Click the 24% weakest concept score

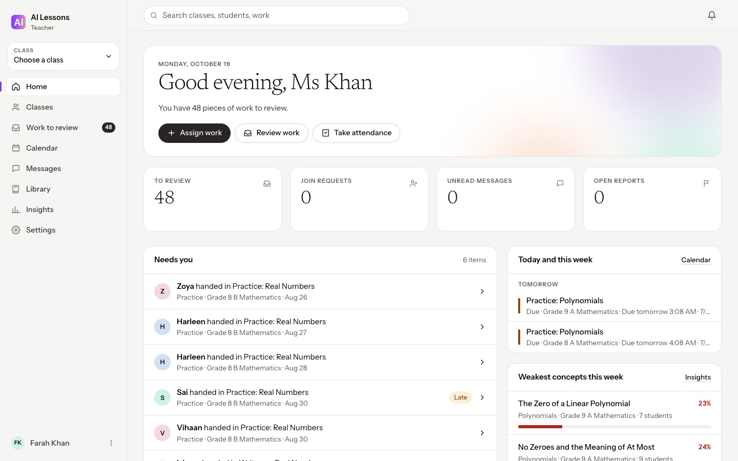705,447
